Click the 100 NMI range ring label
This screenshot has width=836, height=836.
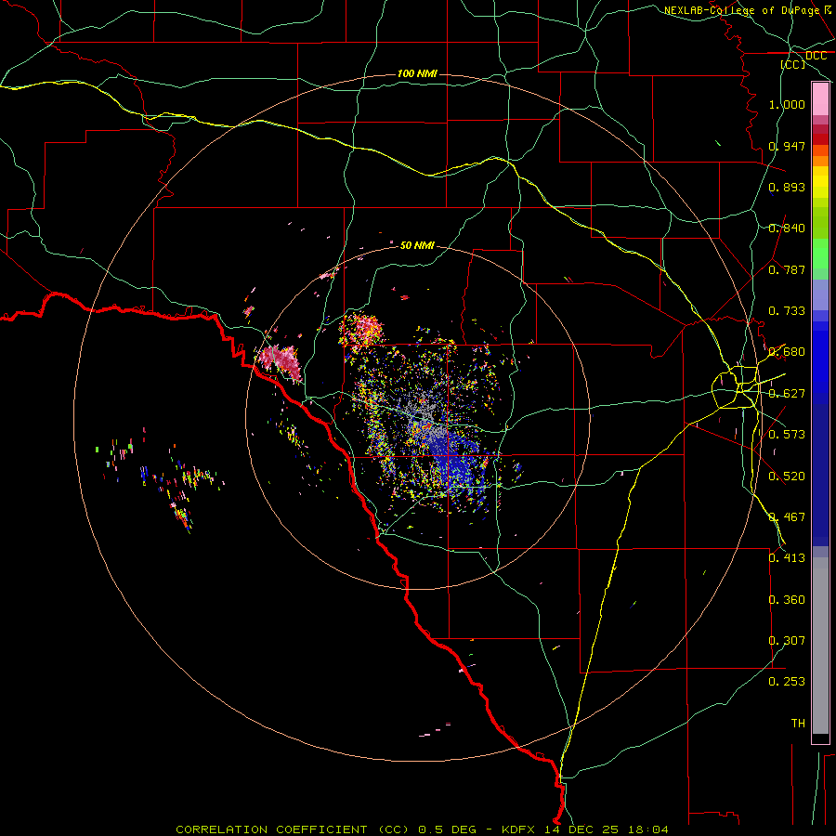click(x=417, y=73)
